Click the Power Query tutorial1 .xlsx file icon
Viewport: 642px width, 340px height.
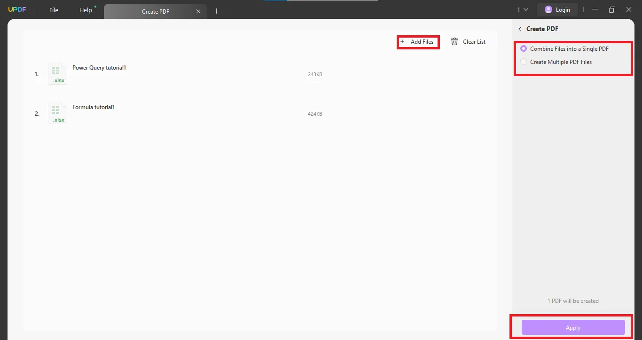[57, 73]
